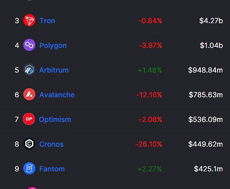This screenshot has height=189, width=230.
Task: Open the Fantom chain link
Action: [52, 169]
